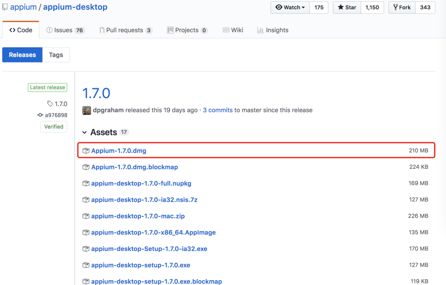Open the dpgraham profile link
The width and height of the screenshot is (446, 285).
108,110
